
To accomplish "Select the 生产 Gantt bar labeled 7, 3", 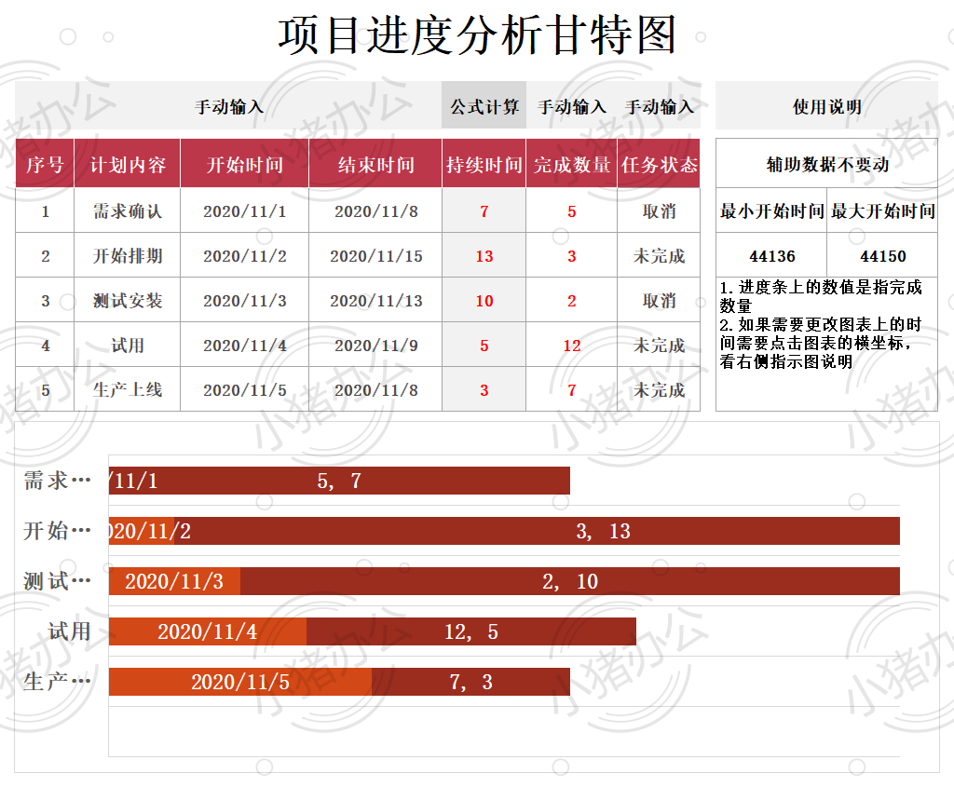I will click(470, 682).
